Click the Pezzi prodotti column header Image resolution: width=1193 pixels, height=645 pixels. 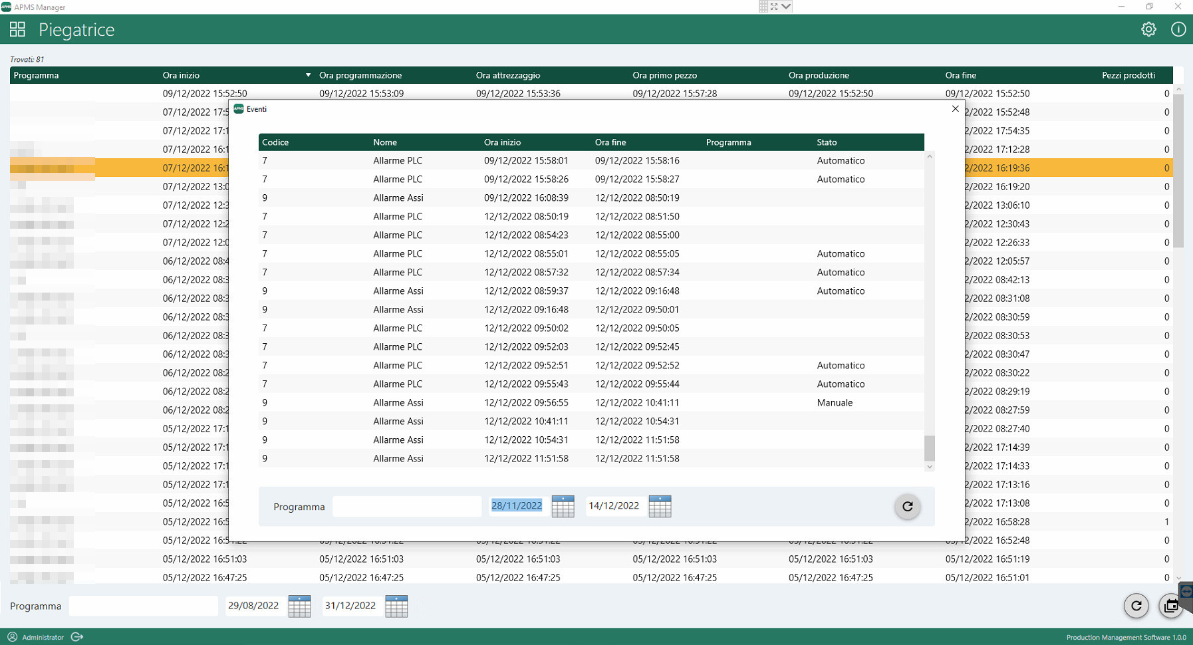coord(1128,75)
